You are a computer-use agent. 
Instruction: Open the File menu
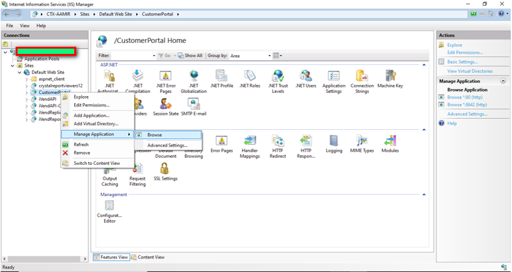pos(10,25)
